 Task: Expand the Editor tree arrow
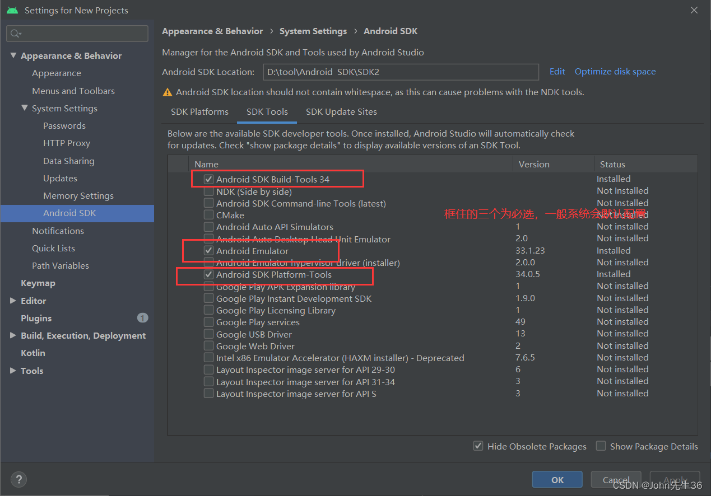coord(13,301)
